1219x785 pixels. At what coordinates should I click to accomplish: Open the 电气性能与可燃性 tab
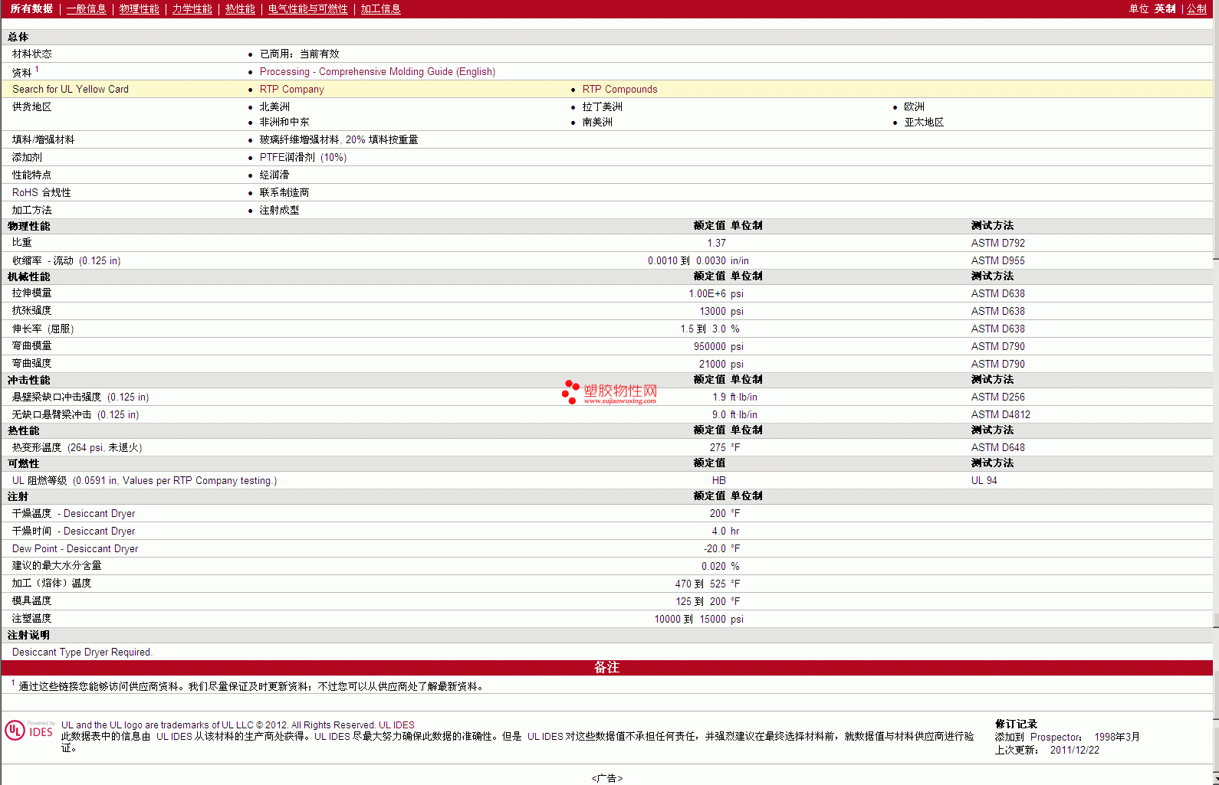[307, 9]
